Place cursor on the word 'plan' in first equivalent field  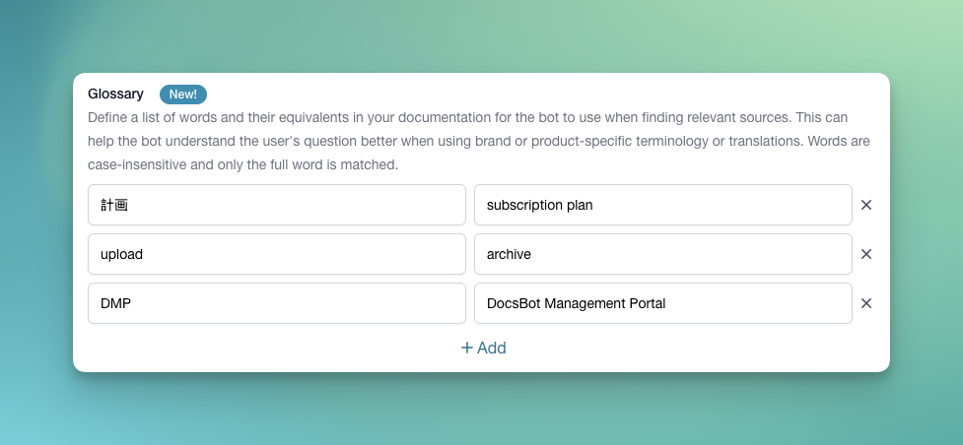pos(579,205)
